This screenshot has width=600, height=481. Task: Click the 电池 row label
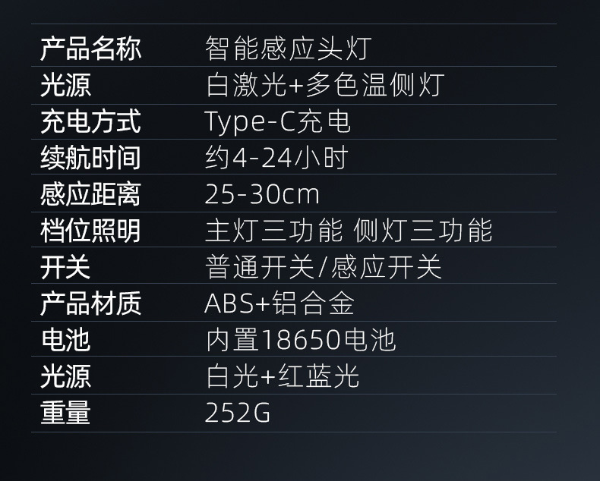point(65,340)
